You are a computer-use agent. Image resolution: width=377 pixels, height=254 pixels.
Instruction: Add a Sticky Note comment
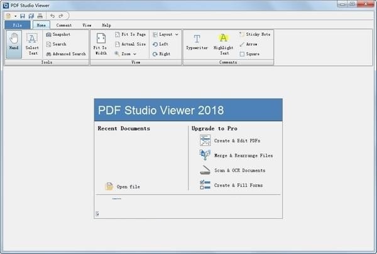(255, 35)
